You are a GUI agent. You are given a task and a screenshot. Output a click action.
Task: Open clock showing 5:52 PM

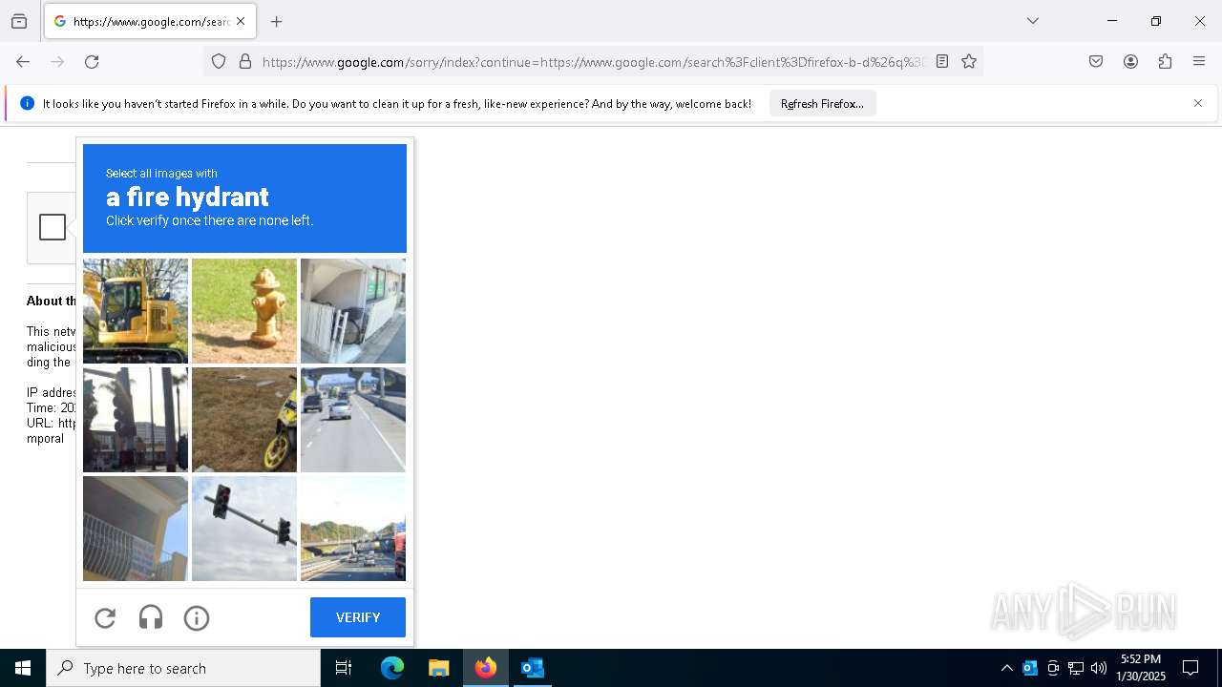1141,668
